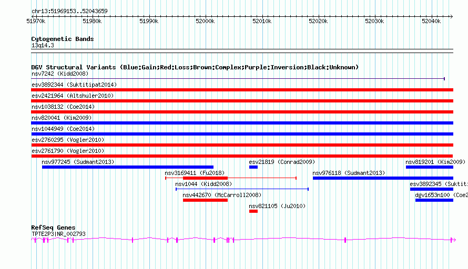Click the nsv7242 (Kidd2008) variant label
The height and width of the screenshot is (269, 468).
point(60,74)
